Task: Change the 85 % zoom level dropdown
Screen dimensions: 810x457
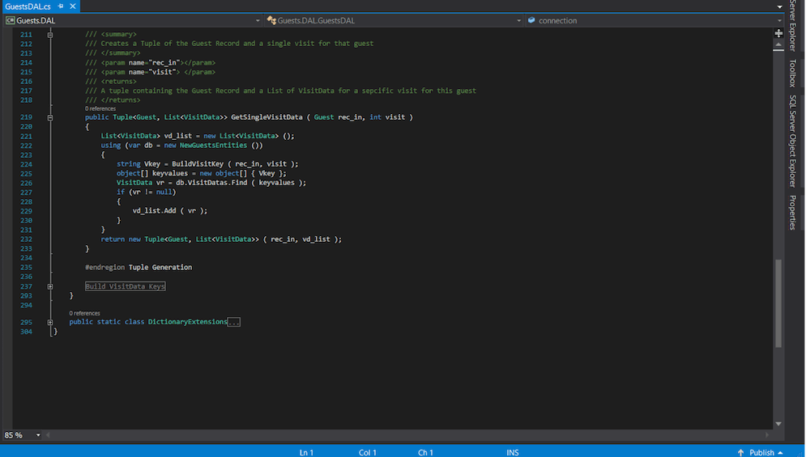Action: [38, 435]
